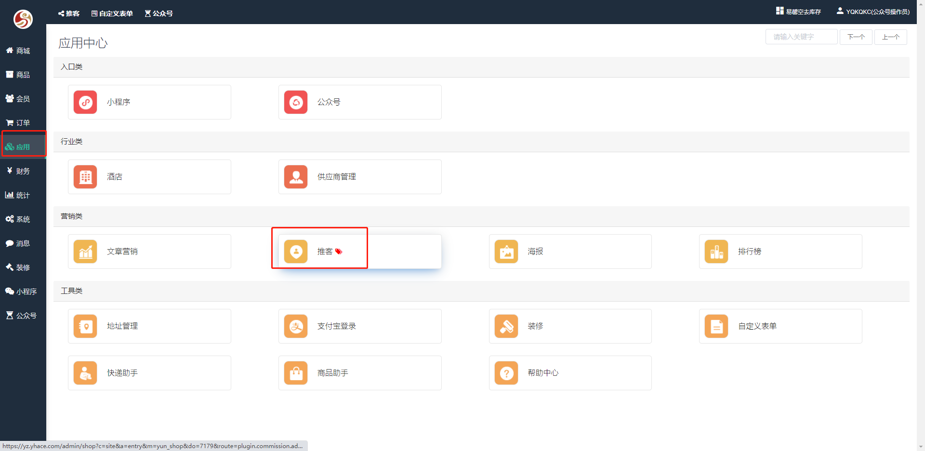Viewport: 925px width, 451px height.
Task: Select 应用 in the sidebar
Action: coord(23,147)
